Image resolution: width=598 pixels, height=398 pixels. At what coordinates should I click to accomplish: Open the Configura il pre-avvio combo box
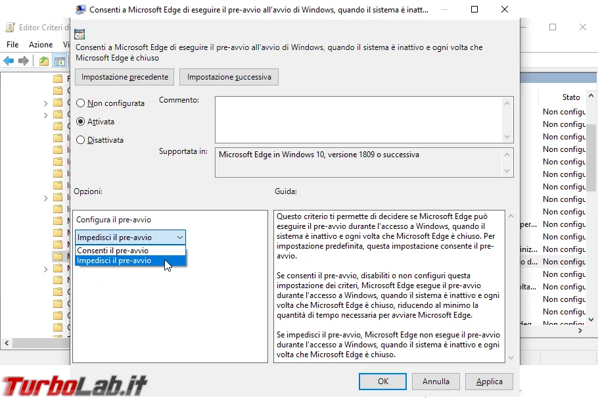[x=130, y=237]
